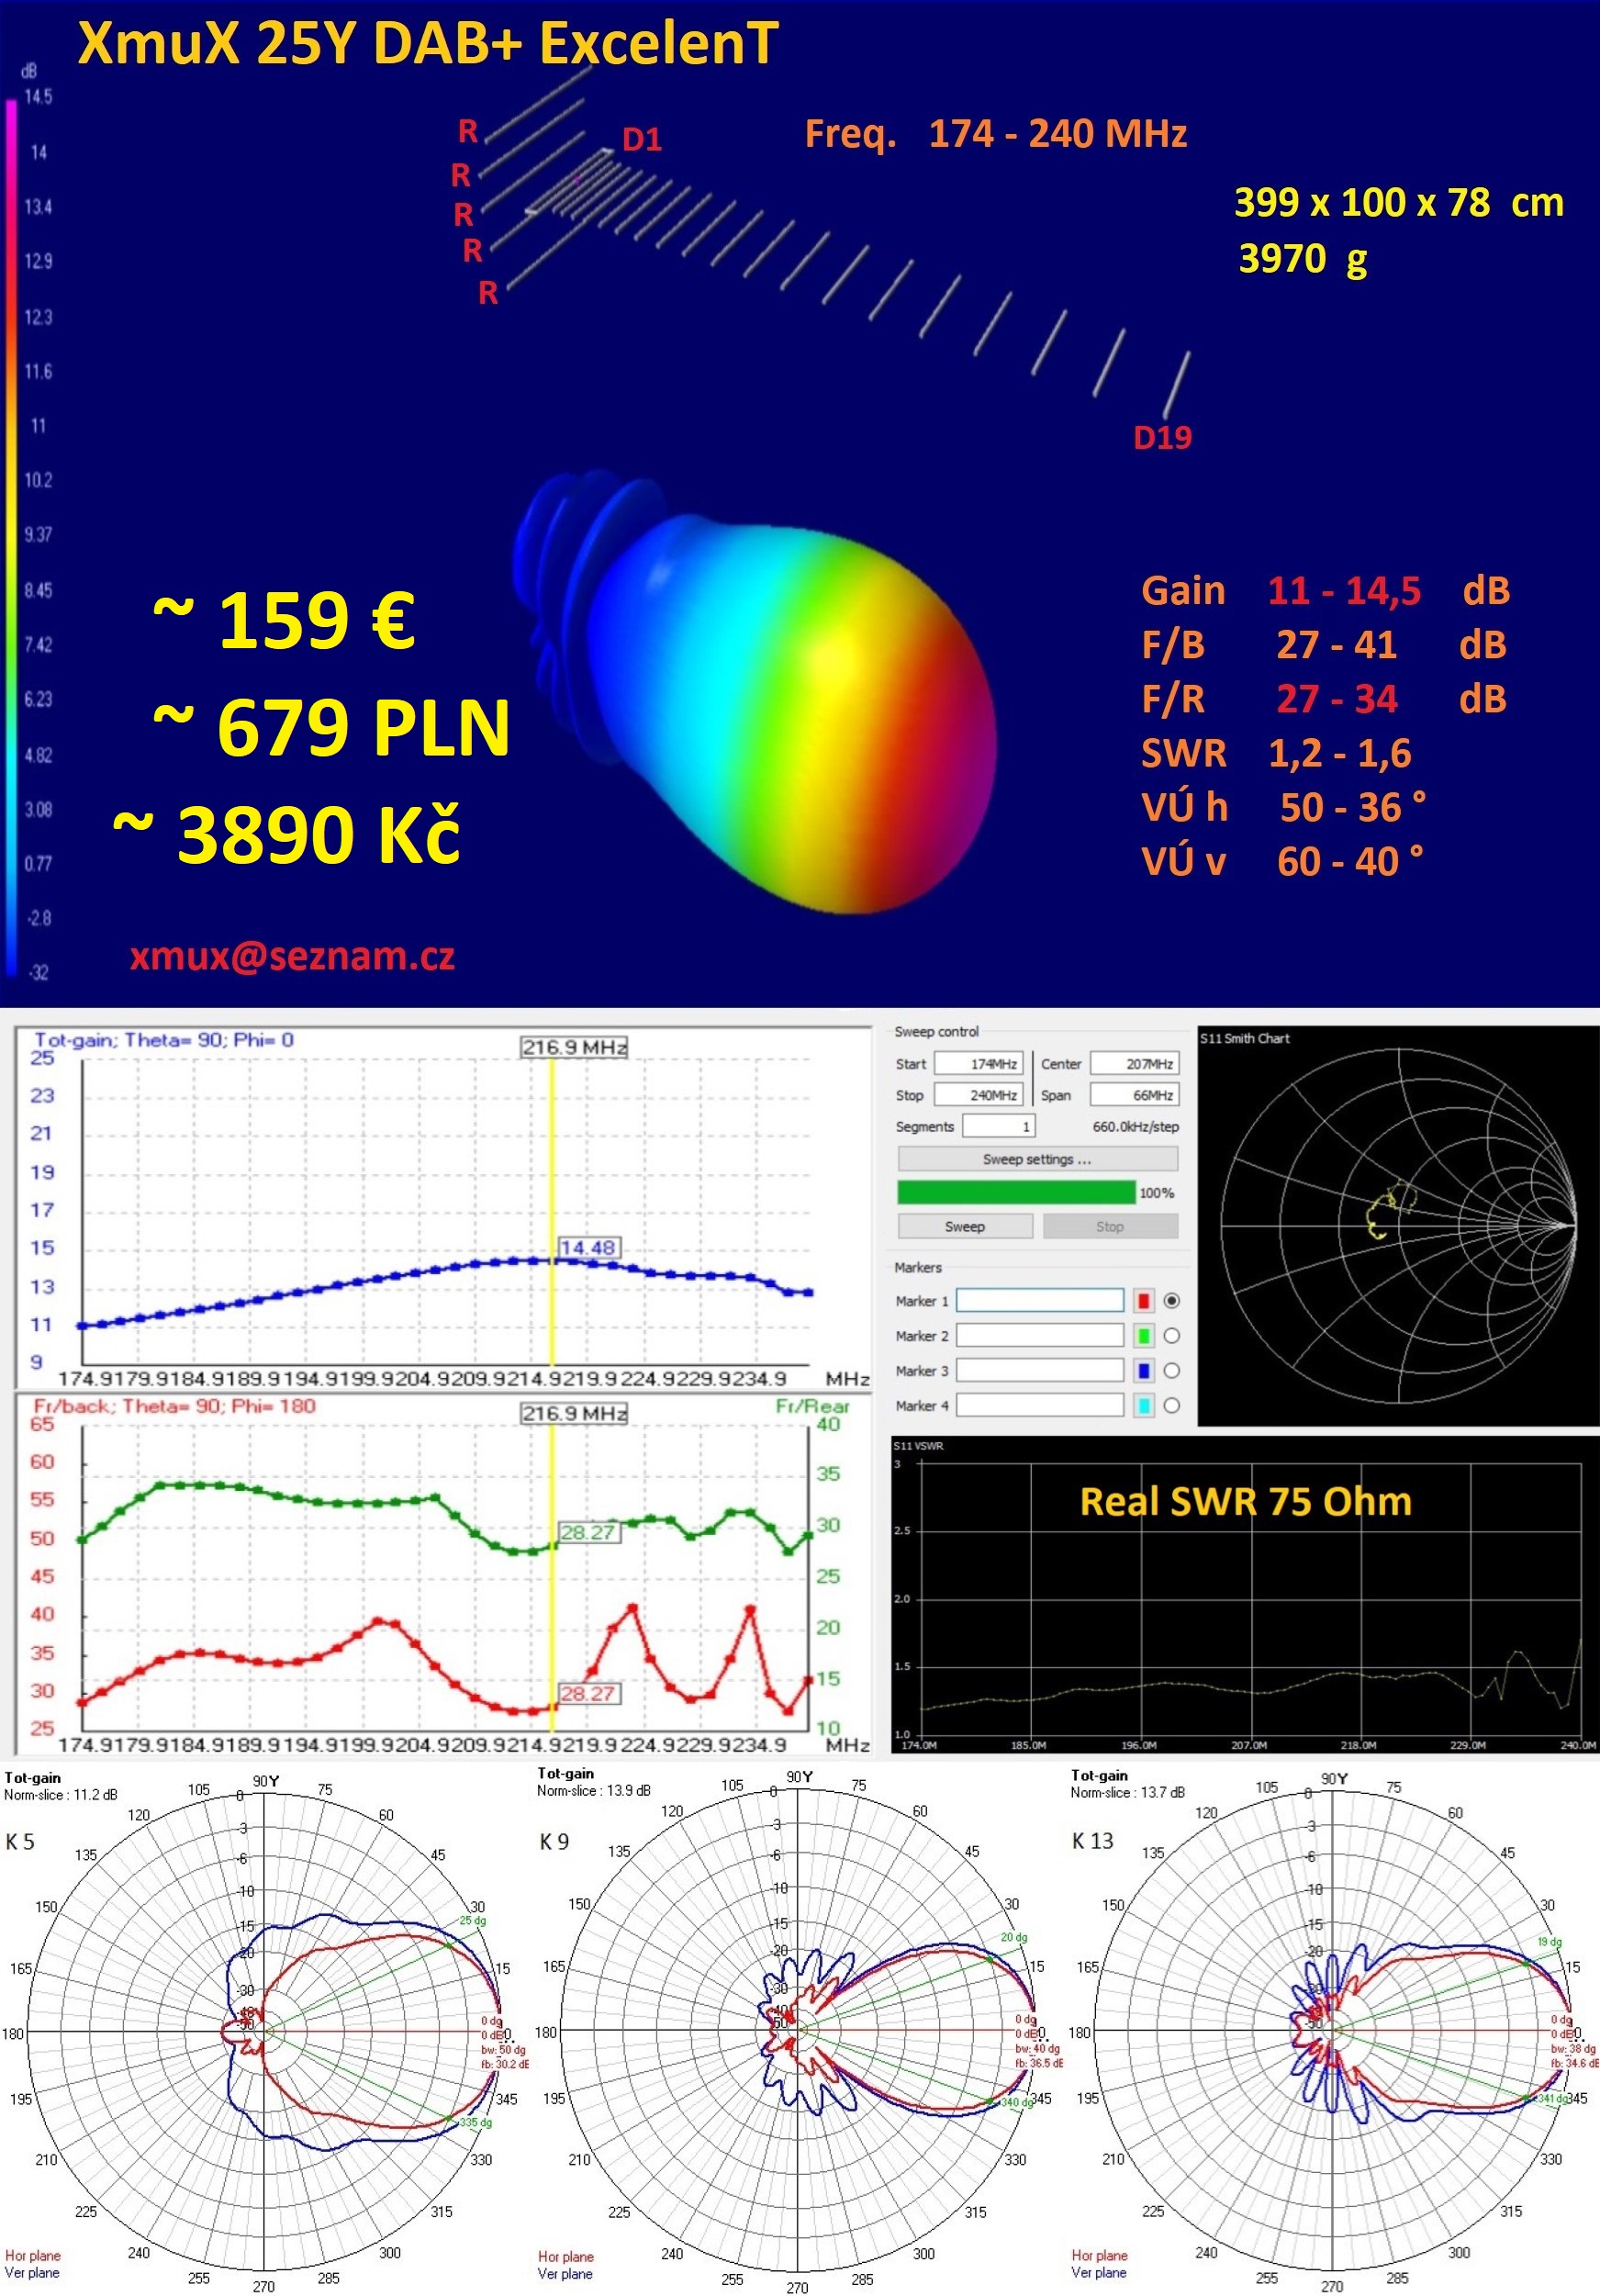Image resolution: width=1600 pixels, height=2296 pixels.
Task: Click the 'F/B 27 - 41 dB' spec line
Action: pyautogui.click(x=1324, y=645)
